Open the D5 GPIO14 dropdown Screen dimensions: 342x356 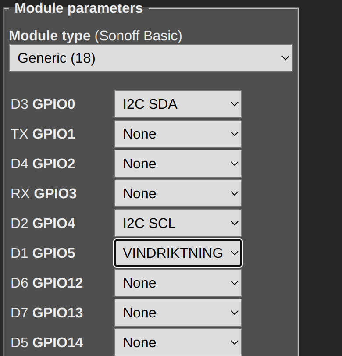tap(178, 342)
